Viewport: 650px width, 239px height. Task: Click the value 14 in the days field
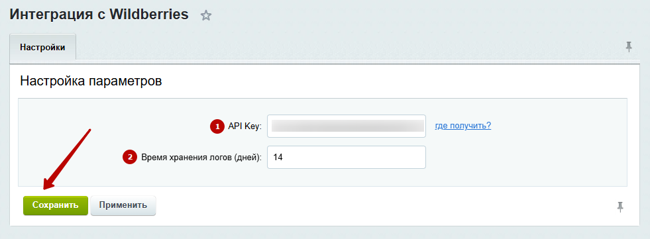pyautogui.click(x=278, y=158)
